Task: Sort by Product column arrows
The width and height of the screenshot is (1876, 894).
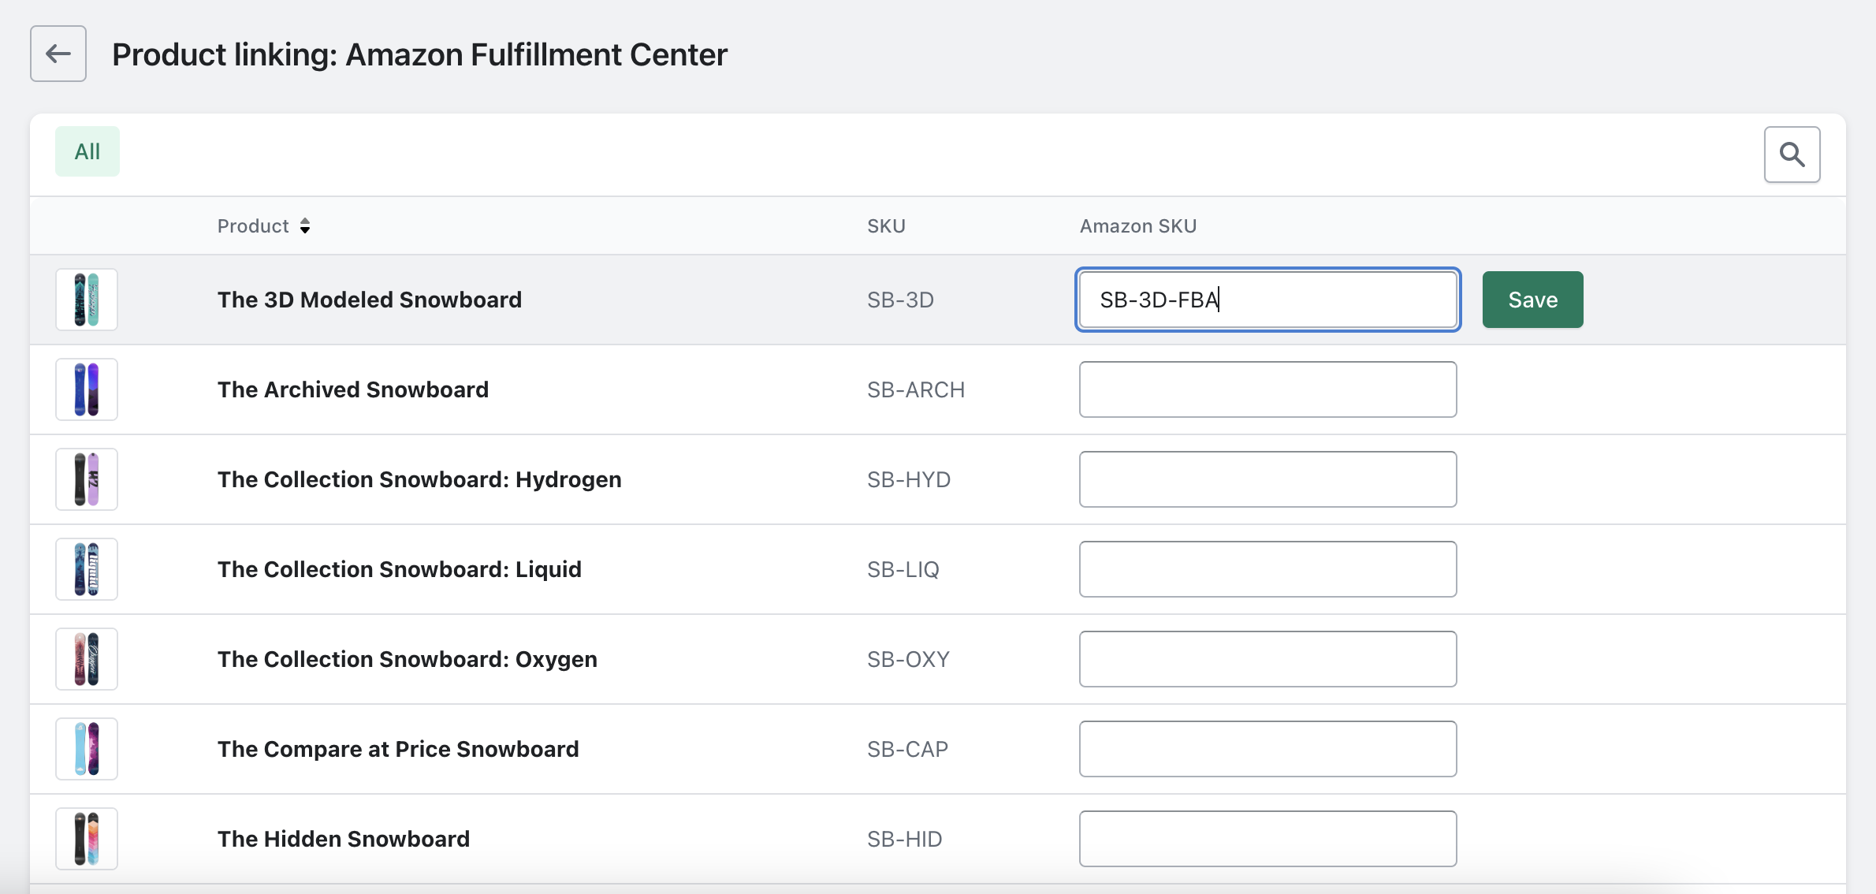Action: click(305, 226)
